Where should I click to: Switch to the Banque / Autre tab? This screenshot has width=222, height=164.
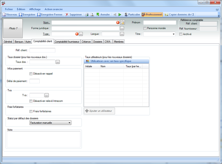pyautogui.click(x=22, y=42)
